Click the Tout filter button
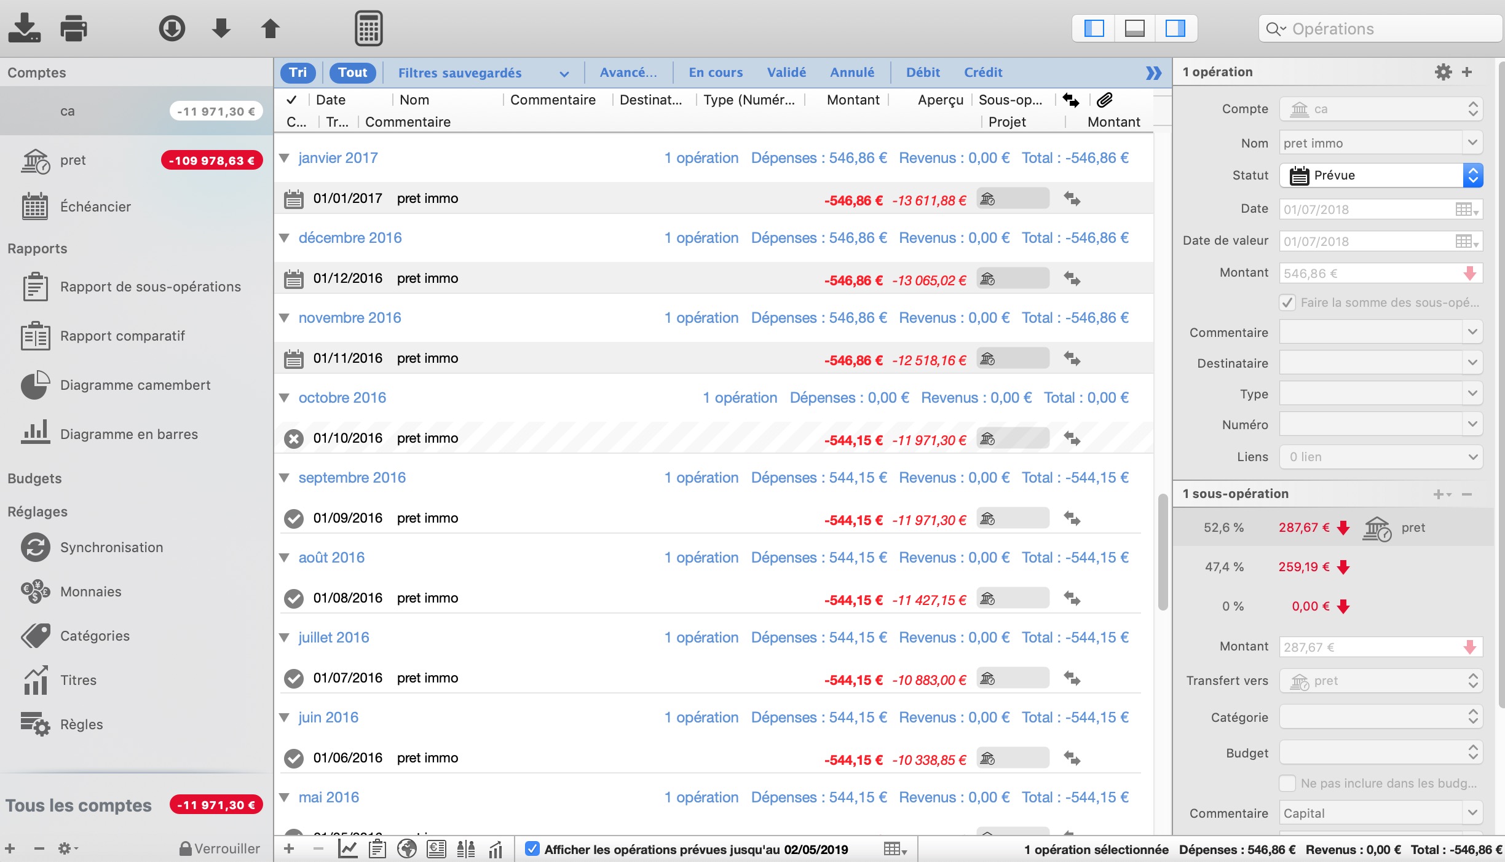1505x862 pixels. (350, 71)
